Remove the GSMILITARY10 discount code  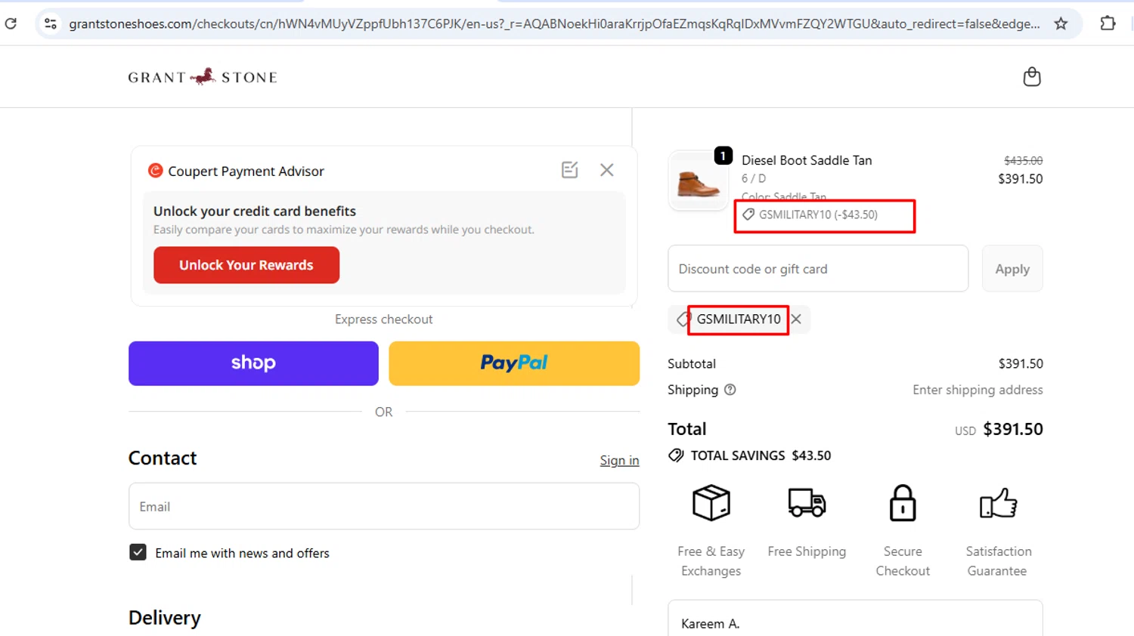point(796,319)
